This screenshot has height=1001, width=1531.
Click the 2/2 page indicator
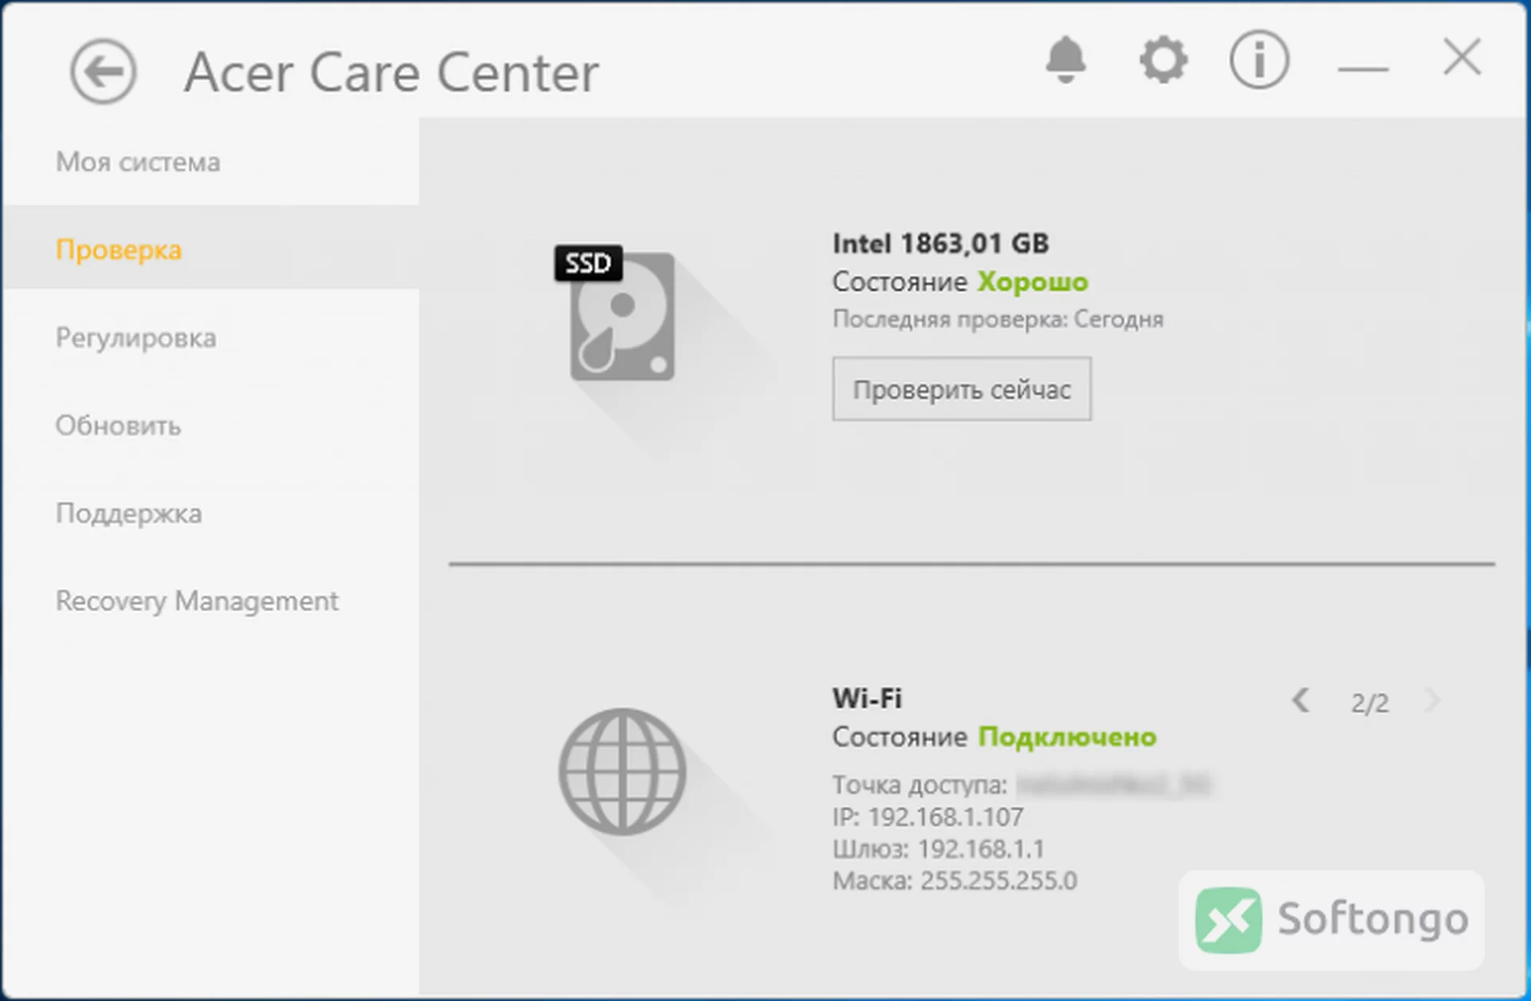click(1369, 703)
